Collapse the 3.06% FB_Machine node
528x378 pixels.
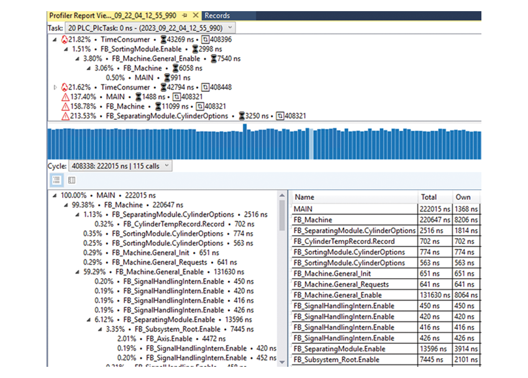click(89, 68)
